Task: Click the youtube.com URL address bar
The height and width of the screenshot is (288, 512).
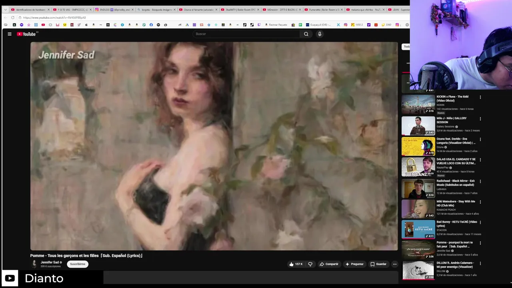Action: pos(212,18)
